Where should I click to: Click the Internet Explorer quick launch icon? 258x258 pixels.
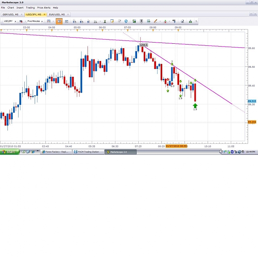(x=33, y=152)
